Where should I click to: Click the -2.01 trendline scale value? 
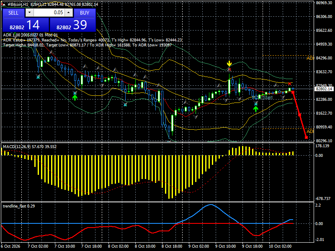pyautogui.click(x=320, y=240)
